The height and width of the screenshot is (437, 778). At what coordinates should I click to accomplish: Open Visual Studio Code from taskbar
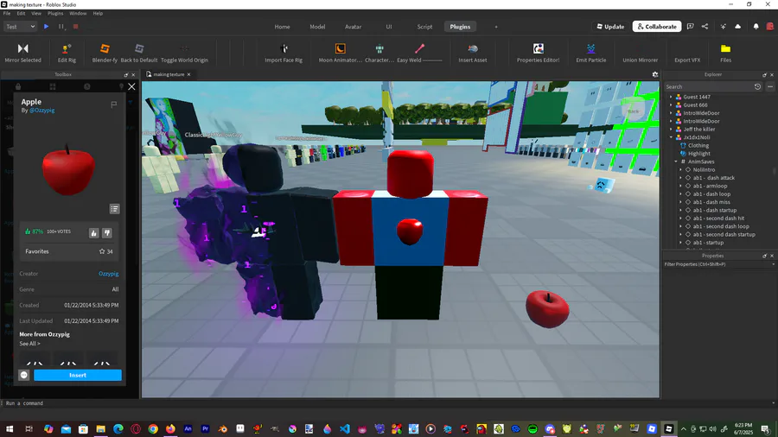[x=345, y=429]
